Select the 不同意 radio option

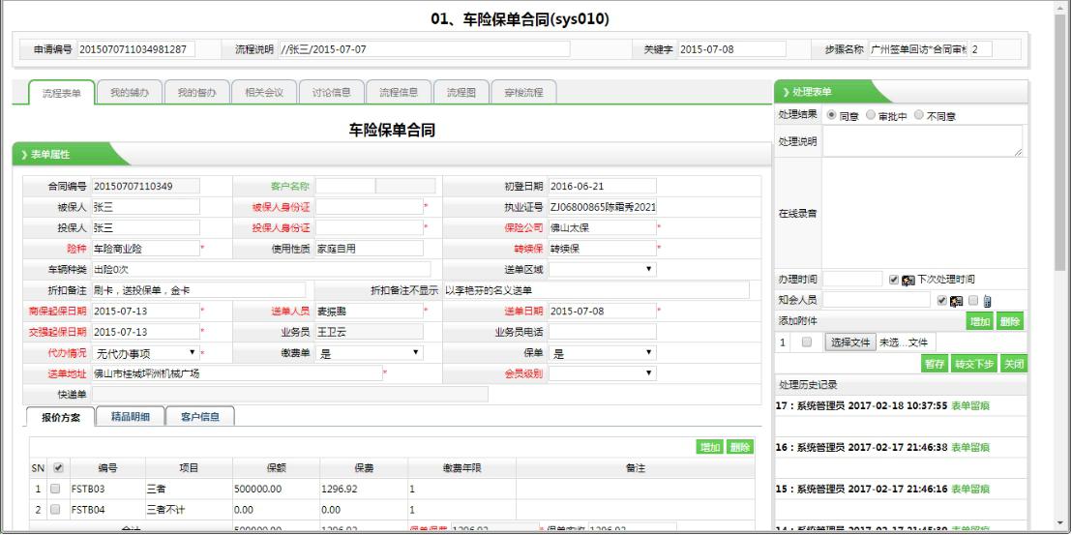[x=918, y=115]
